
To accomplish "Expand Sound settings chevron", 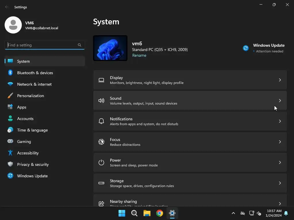I will (x=280, y=101).
